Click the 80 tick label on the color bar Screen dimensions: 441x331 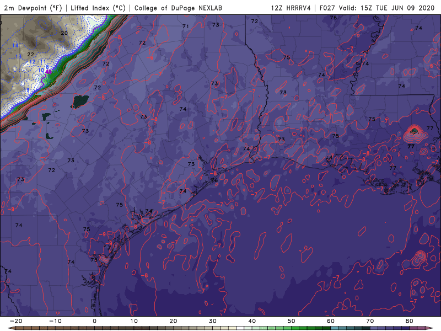(x=410, y=321)
